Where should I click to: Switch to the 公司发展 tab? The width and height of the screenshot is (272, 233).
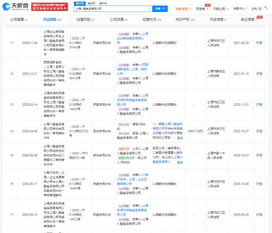119,20
